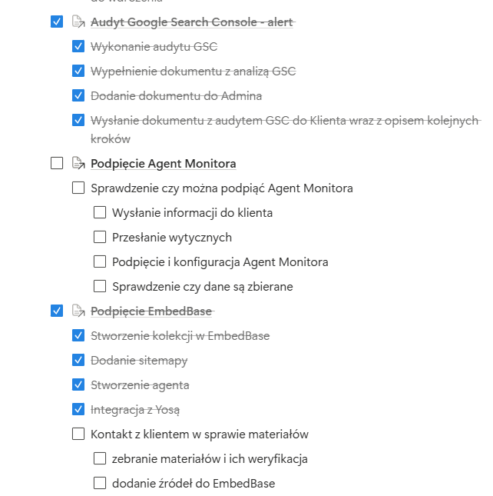493x496 pixels.
Task: Uncheck Dodanie dokumentu do Admina checkbox
Action: (x=78, y=96)
